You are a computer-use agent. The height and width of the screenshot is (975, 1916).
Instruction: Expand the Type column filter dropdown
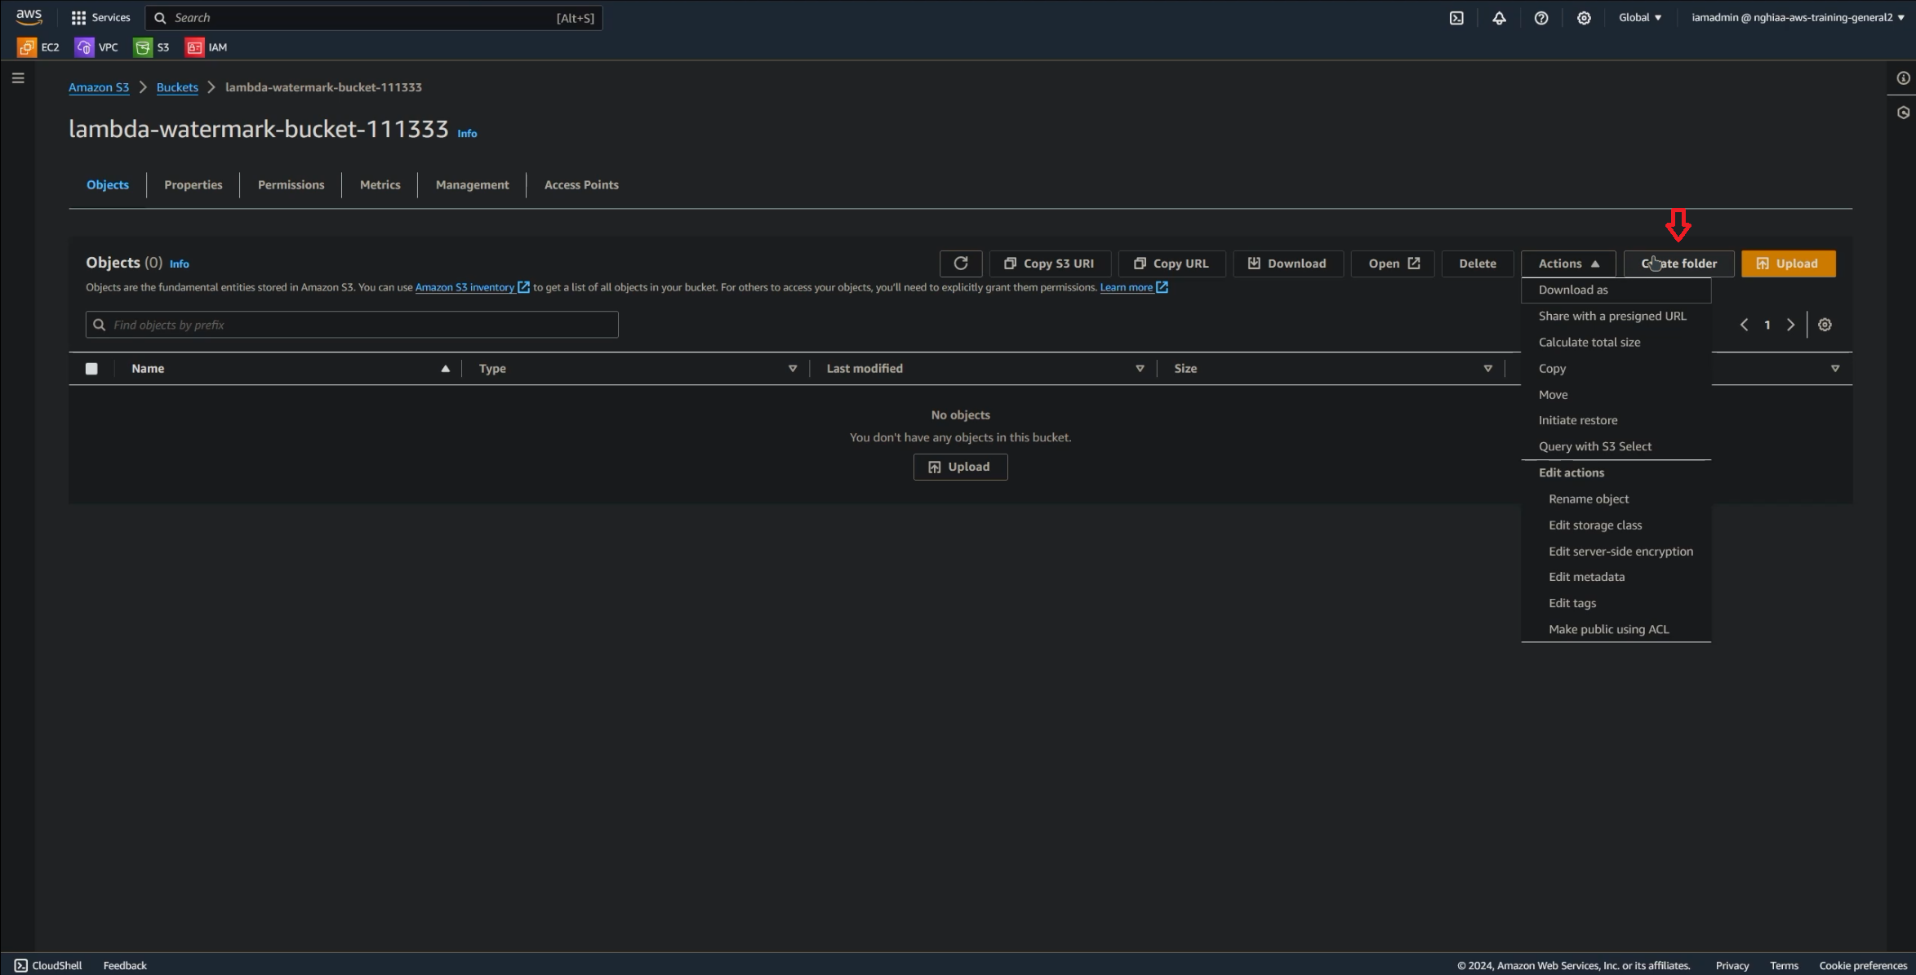pos(791,368)
